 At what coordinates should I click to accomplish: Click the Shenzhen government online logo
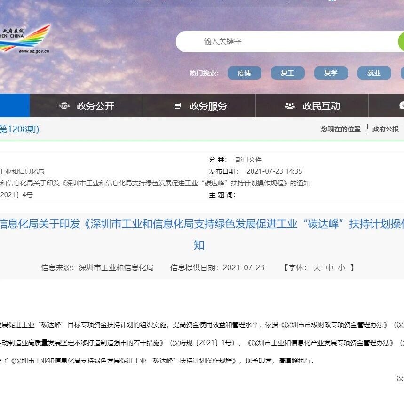click(25, 39)
